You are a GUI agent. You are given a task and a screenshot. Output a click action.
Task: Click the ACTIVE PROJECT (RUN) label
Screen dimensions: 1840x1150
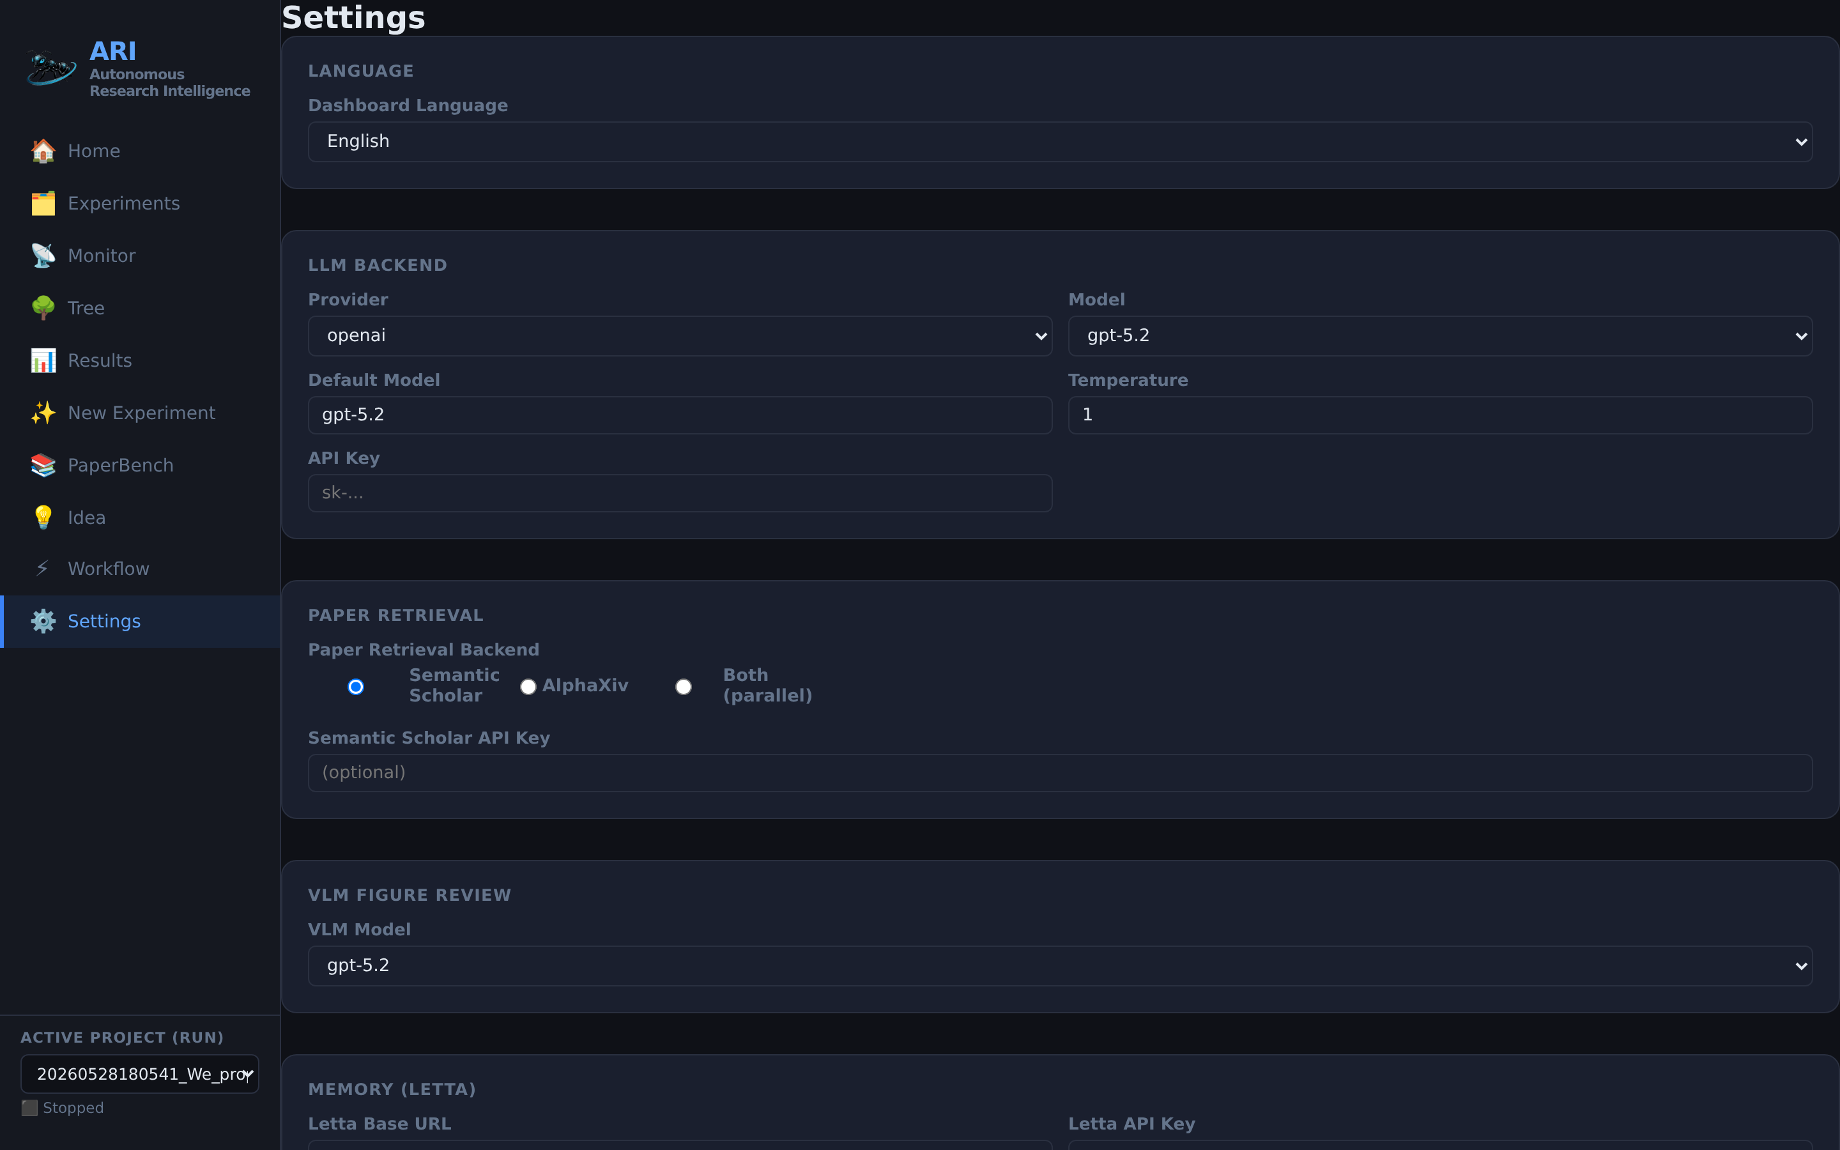[121, 1038]
